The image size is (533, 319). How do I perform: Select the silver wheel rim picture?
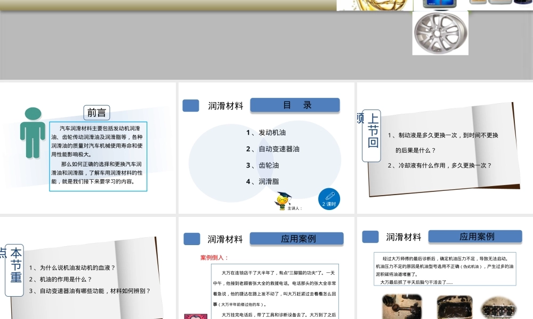440,33
